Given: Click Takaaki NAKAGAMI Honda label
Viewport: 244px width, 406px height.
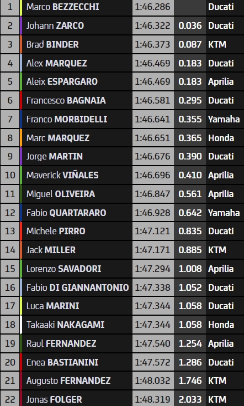Looking at the screenshot, I should (x=221, y=325).
